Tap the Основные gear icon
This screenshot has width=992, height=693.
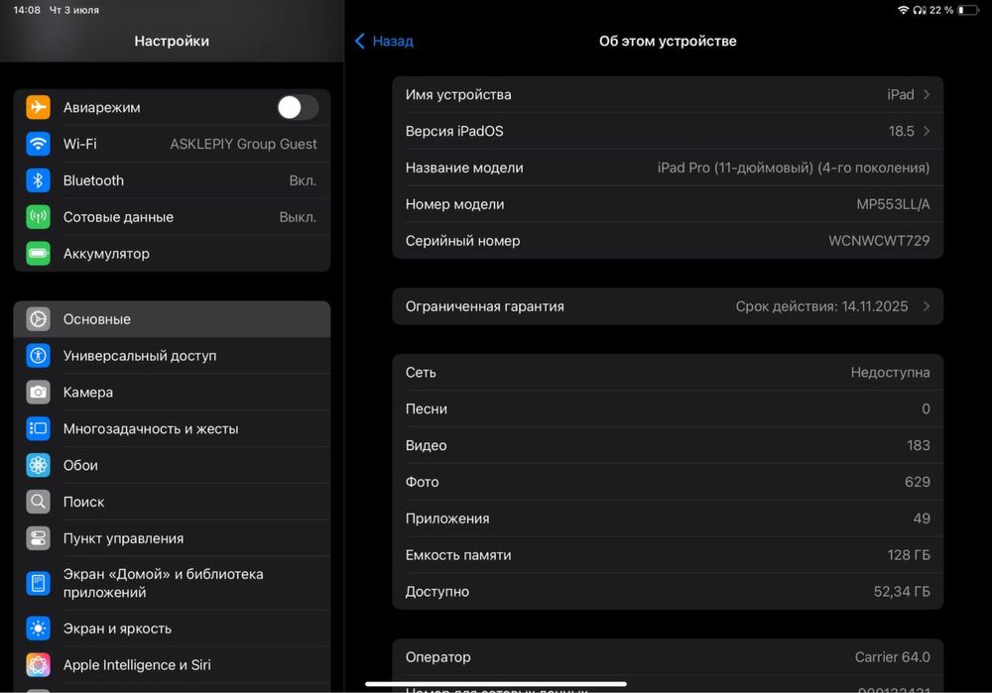pyautogui.click(x=38, y=319)
